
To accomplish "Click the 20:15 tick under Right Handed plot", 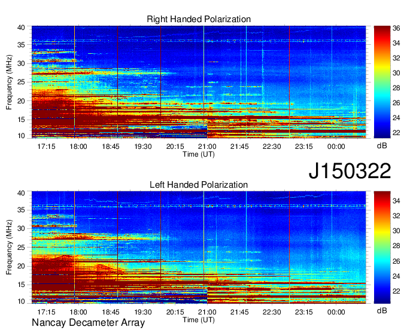I will pyautogui.click(x=175, y=146).
